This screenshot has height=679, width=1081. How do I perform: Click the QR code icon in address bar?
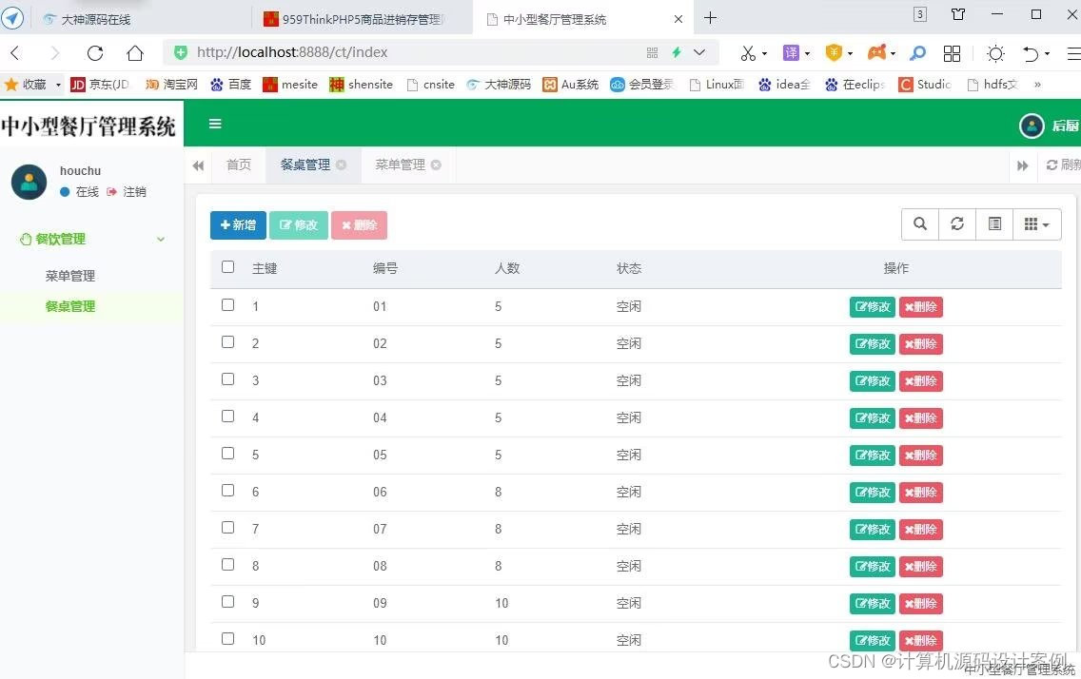point(652,52)
